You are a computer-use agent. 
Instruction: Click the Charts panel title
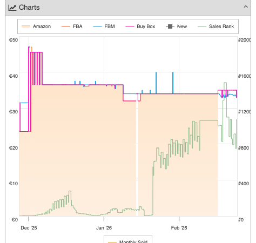pyautogui.click(x=29, y=8)
